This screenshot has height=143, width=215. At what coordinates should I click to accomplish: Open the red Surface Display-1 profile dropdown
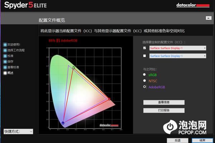[178, 48]
